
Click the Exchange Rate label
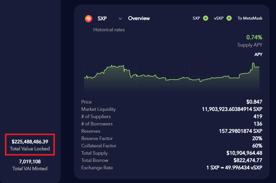point(97,168)
